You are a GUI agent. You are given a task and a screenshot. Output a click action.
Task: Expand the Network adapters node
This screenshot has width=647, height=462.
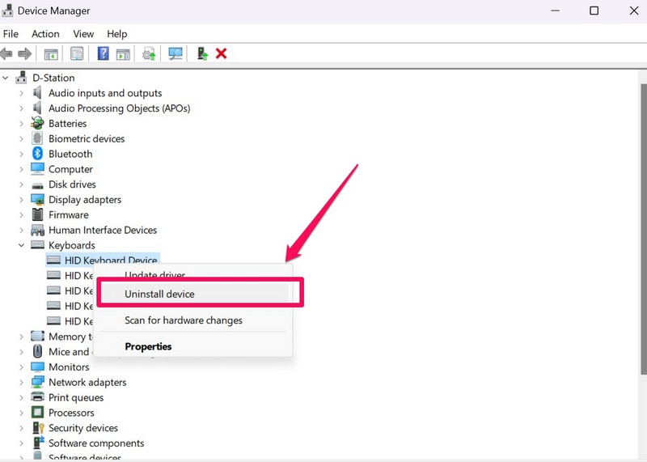pos(22,383)
